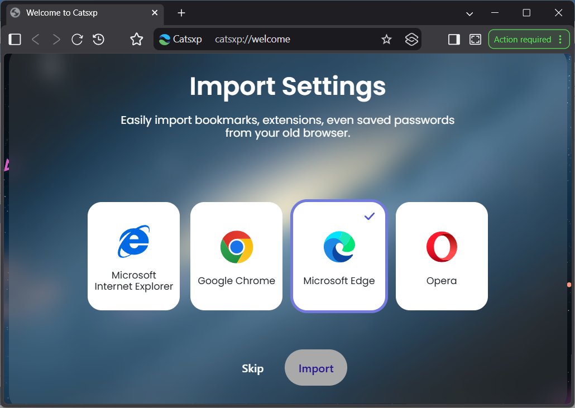This screenshot has width=575, height=408.
Task: Click the Import button
Action: pos(316,368)
